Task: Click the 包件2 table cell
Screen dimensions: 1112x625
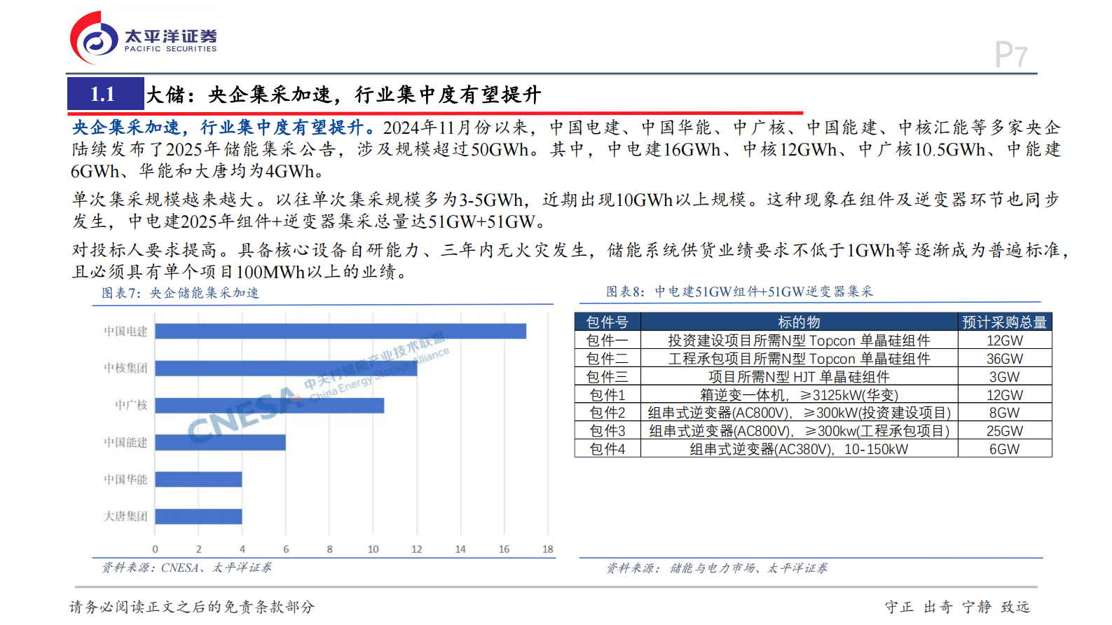Action: click(x=608, y=413)
